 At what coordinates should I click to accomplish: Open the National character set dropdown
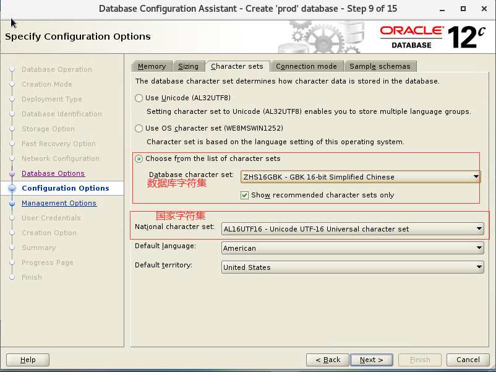353,229
